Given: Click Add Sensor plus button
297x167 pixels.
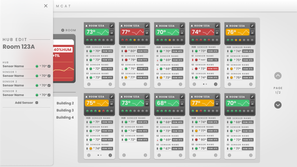Looking at the screenshot, I should [37, 103].
